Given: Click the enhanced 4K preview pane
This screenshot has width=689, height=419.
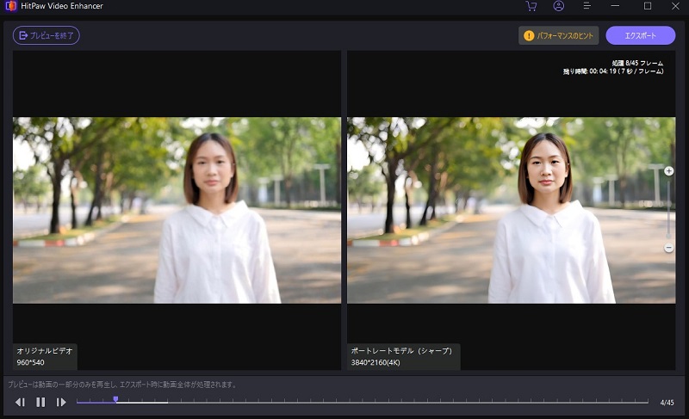Looking at the screenshot, I should (x=511, y=210).
